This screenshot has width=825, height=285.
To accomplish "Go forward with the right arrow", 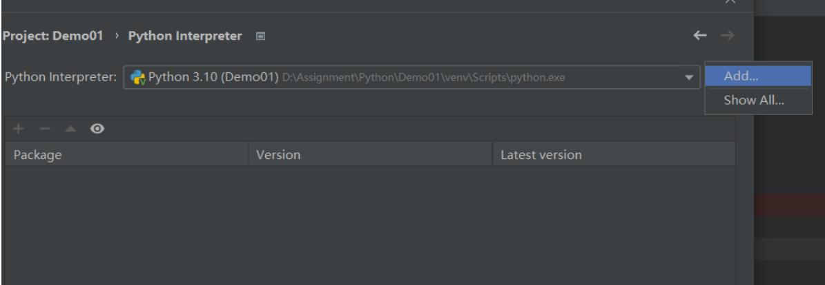I will coord(726,36).
